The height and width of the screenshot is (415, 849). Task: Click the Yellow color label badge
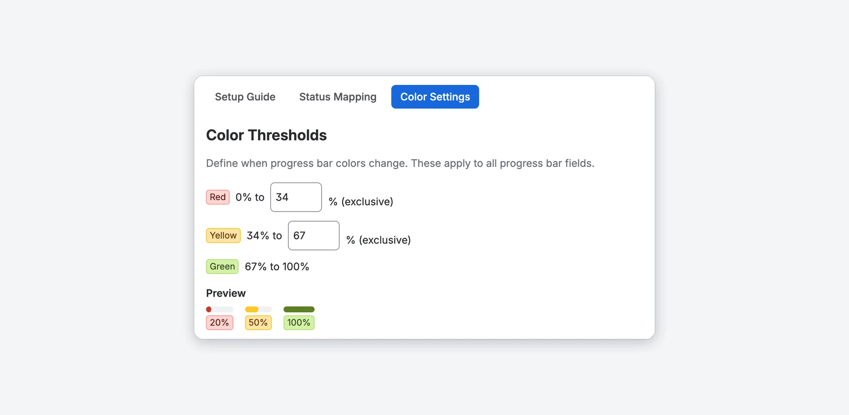pos(223,236)
